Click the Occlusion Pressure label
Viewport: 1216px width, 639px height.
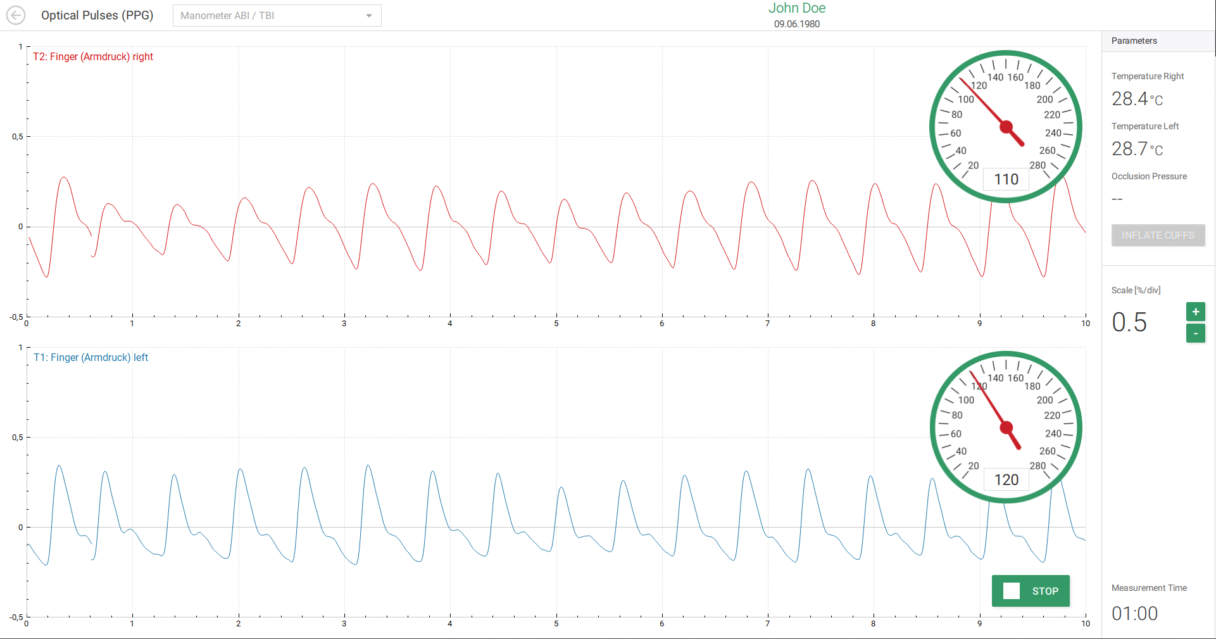point(1149,176)
